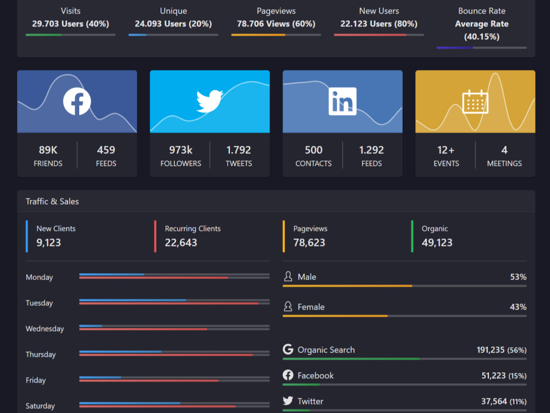Image resolution: width=550 pixels, height=413 pixels.
Task: Click the Male 53% progress bar
Action: tap(404, 286)
